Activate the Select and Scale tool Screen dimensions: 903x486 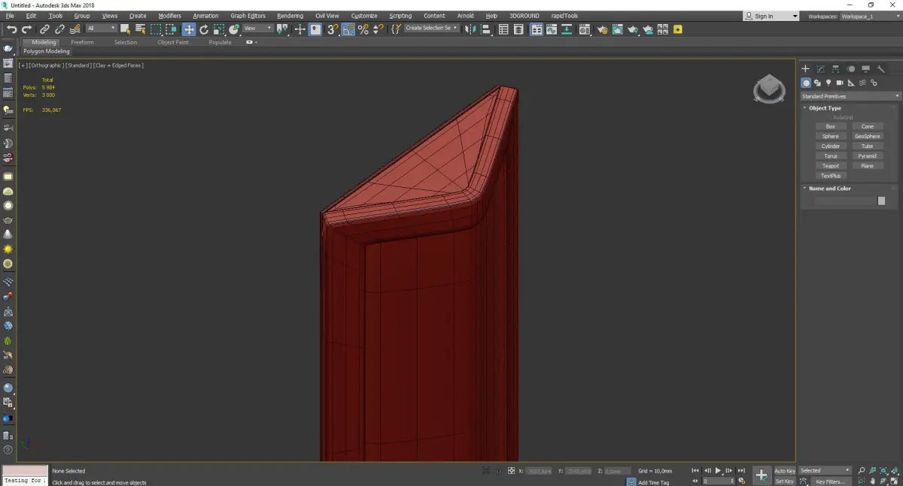click(219, 29)
